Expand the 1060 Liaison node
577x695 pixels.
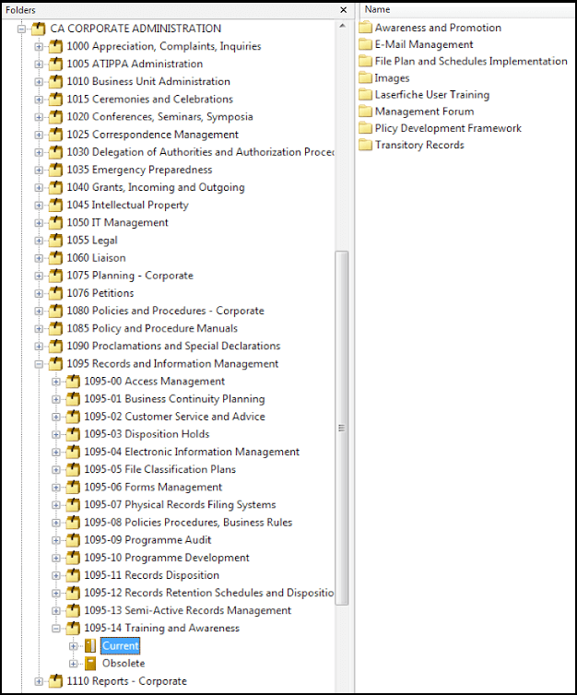click(39, 258)
